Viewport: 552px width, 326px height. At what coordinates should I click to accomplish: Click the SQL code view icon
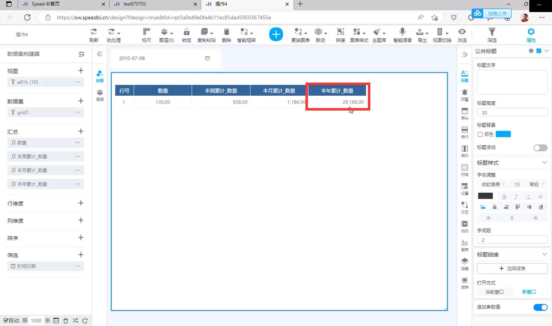pos(56,321)
